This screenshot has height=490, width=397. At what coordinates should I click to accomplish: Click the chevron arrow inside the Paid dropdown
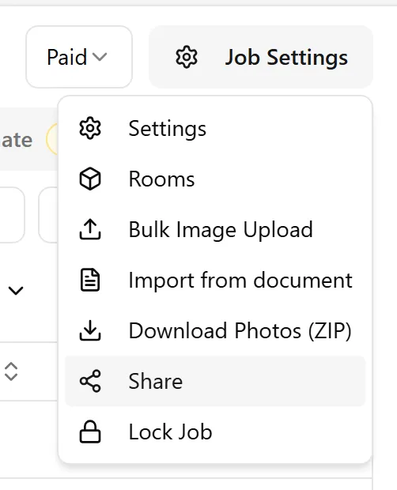(x=100, y=57)
